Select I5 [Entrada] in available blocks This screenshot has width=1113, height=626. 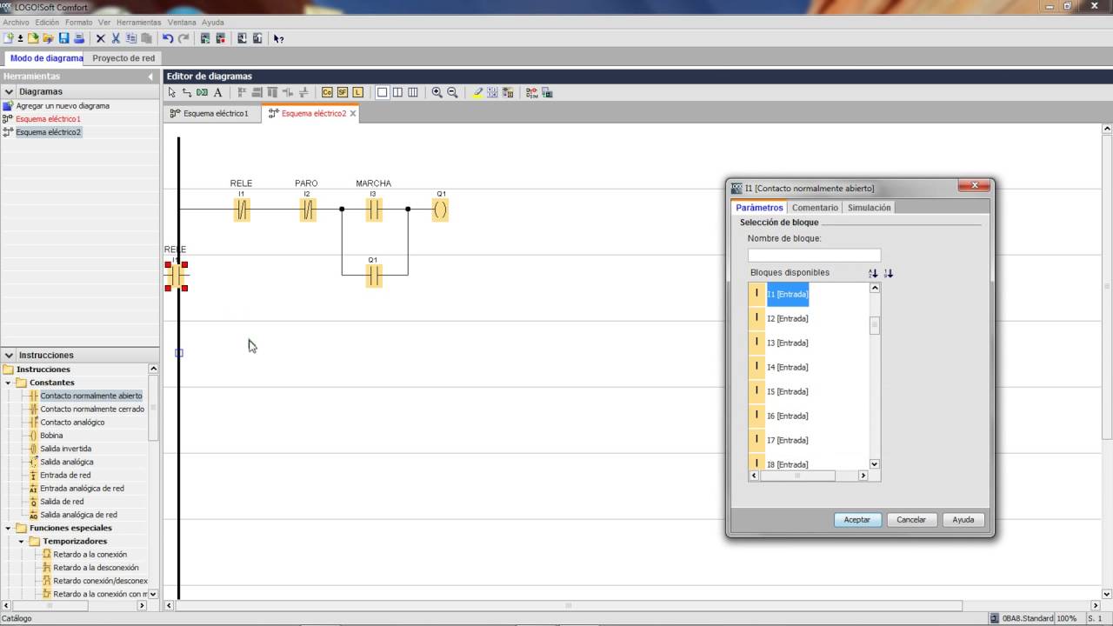point(788,392)
